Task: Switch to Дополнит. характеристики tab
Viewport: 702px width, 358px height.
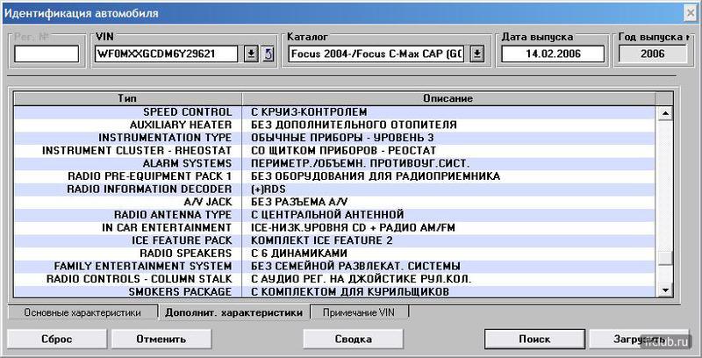Action: click(x=233, y=312)
